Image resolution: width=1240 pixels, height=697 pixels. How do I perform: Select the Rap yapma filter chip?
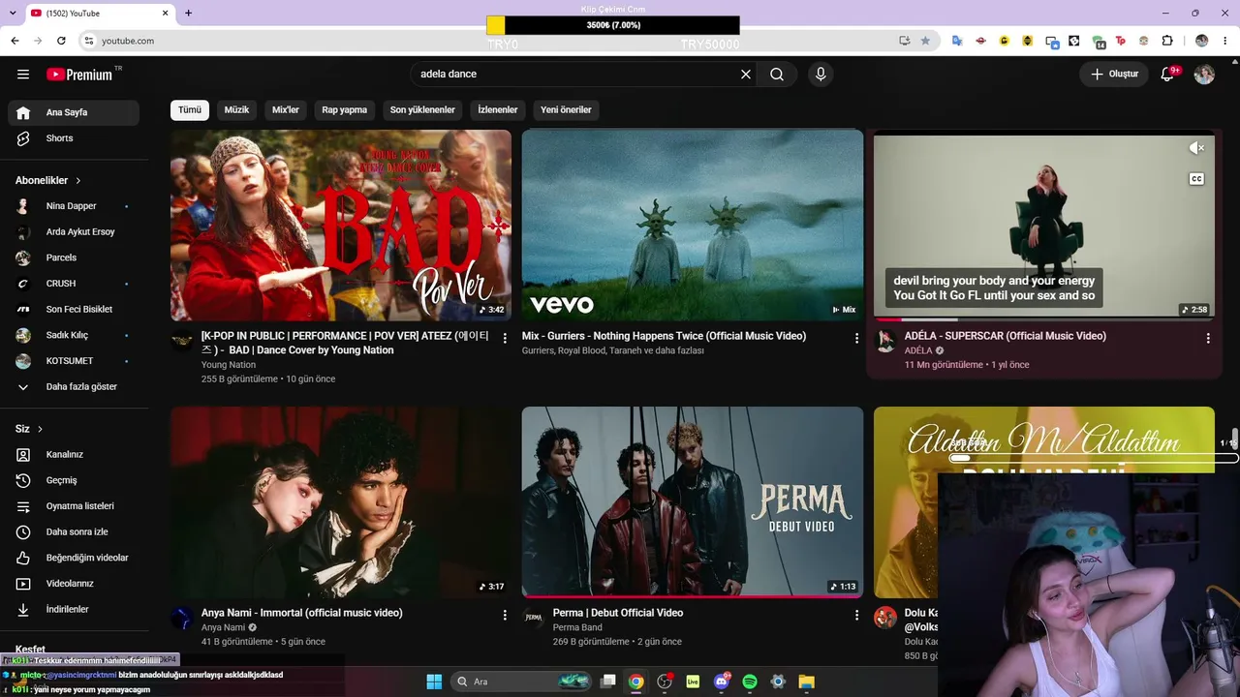(345, 110)
